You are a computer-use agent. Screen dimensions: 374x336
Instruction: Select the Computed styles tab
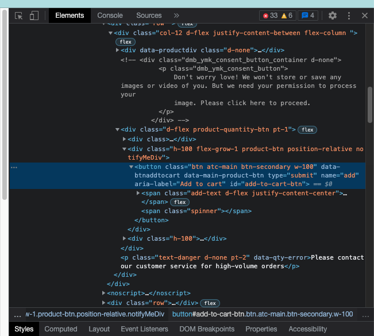(x=61, y=329)
